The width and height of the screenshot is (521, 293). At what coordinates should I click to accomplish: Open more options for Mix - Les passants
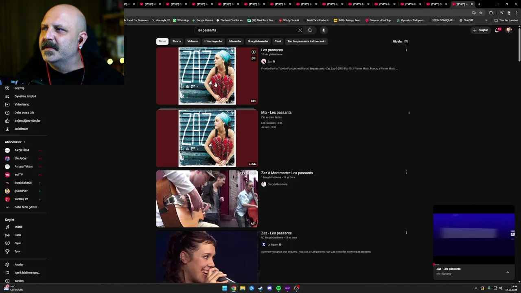point(409,112)
